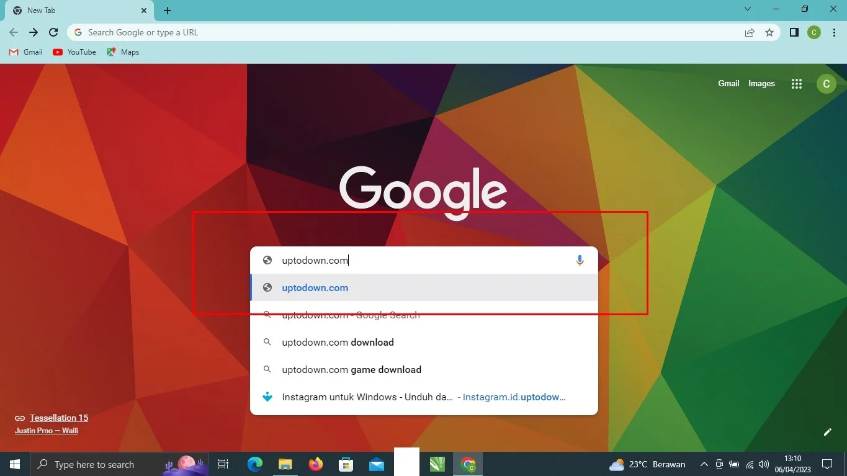Screen dimensions: 847x476
Task: Open the green app icon on taskbar
Action: click(x=437, y=464)
